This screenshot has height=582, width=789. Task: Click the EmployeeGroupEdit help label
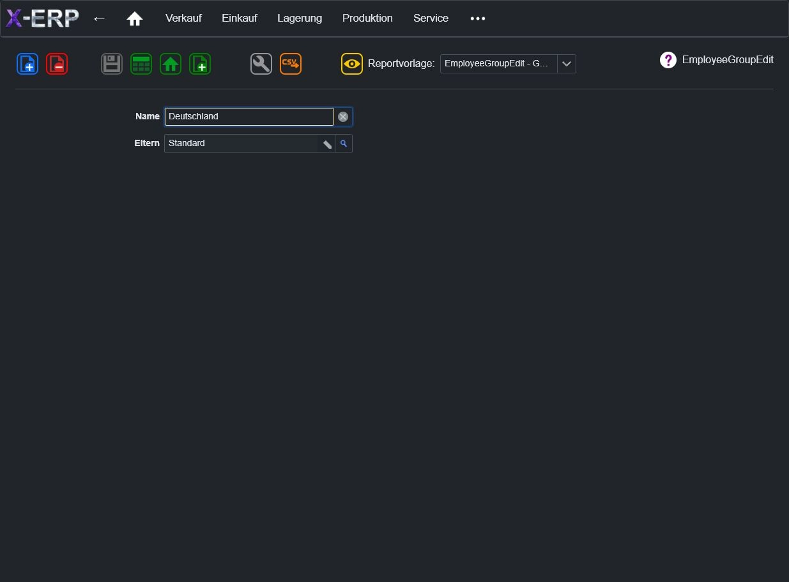[728, 60]
